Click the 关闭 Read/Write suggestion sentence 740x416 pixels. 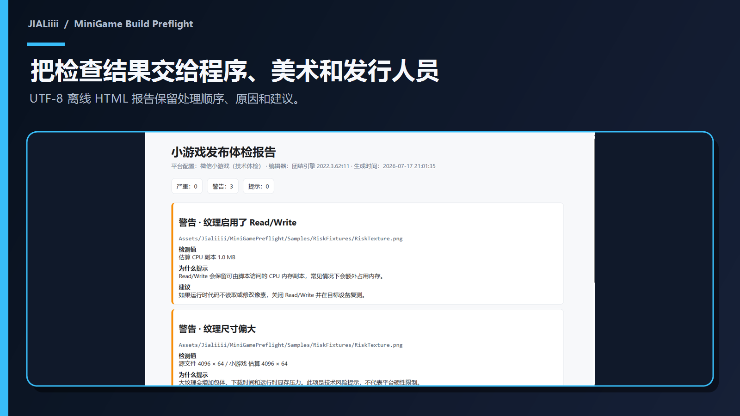[273, 295]
